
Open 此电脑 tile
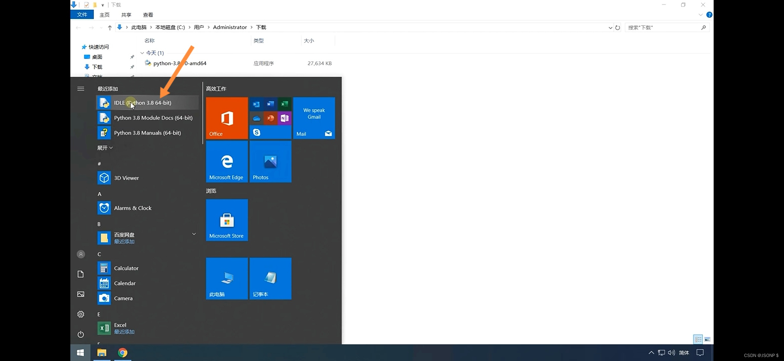227,278
